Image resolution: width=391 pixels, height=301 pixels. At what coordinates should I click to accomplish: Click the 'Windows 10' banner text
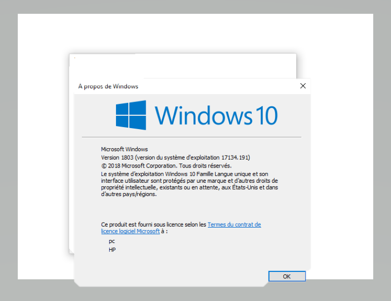(216, 115)
